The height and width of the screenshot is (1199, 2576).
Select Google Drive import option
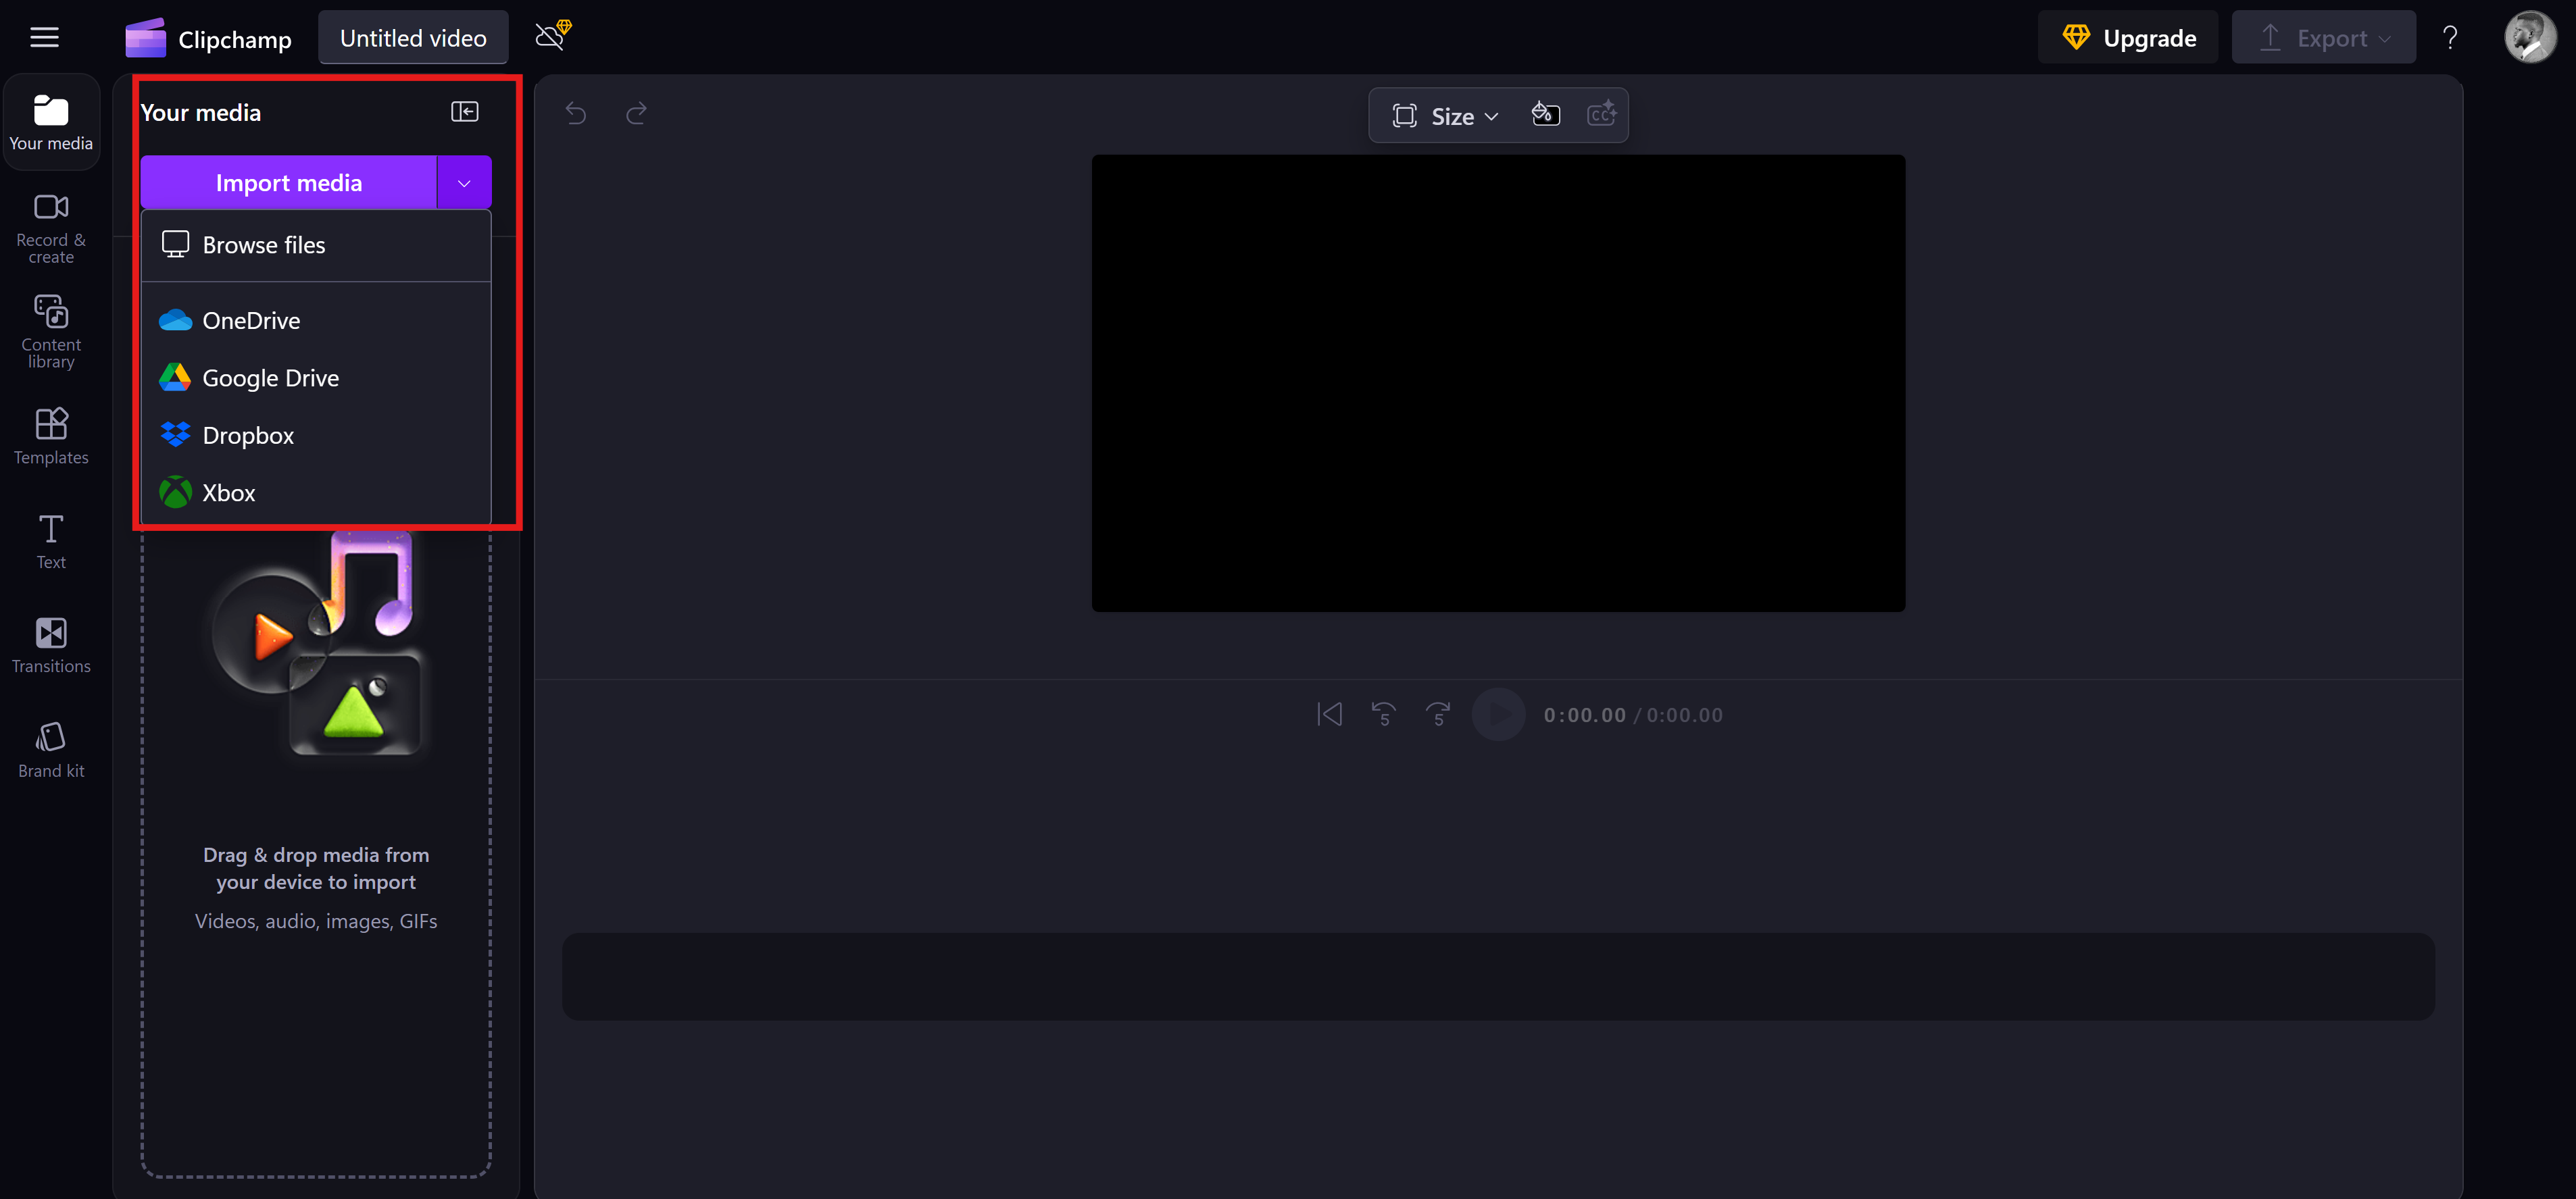click(x=270, y=378)
